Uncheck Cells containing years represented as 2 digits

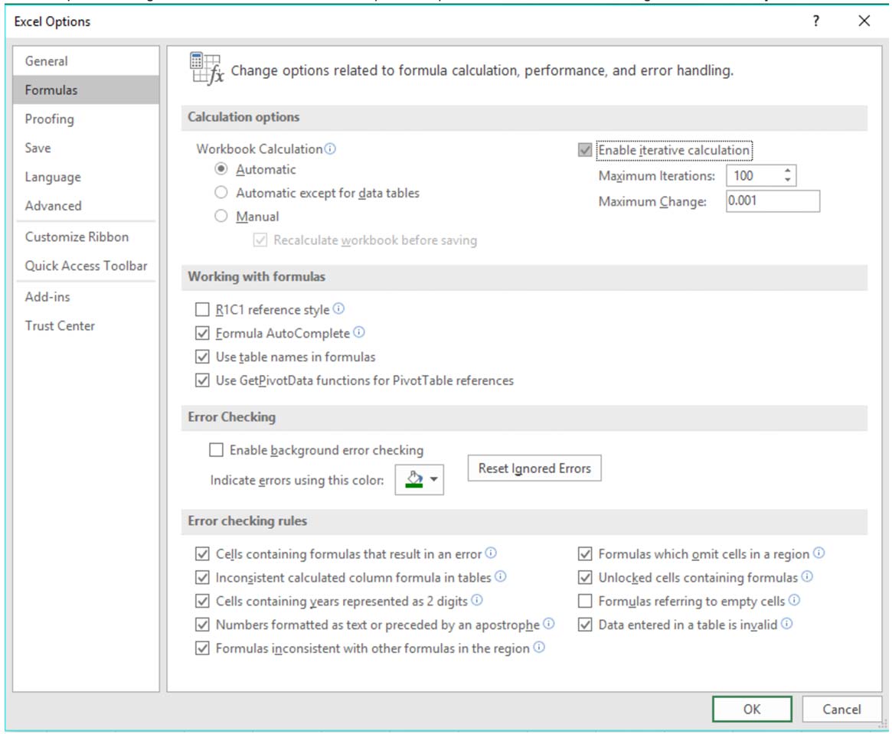[202, 601]
